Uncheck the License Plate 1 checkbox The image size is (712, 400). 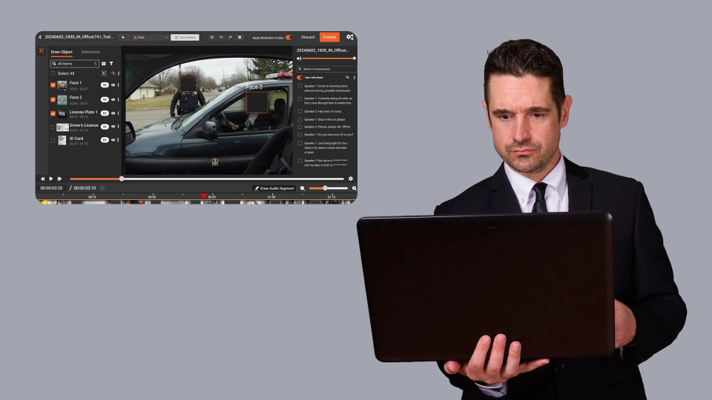pos(53,113)
